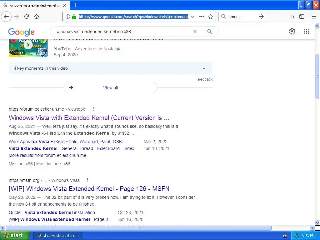Select windows vista extend... taskbar button

click(58, 236)
